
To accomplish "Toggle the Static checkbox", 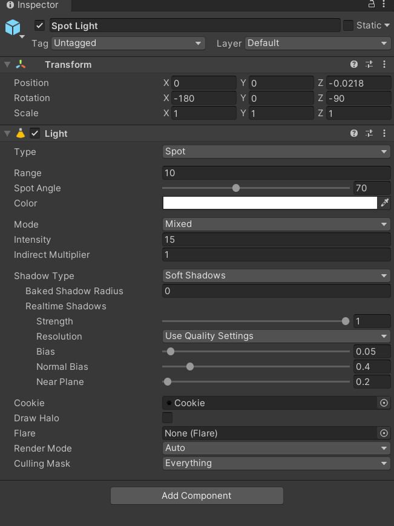I will pos(348,25).
